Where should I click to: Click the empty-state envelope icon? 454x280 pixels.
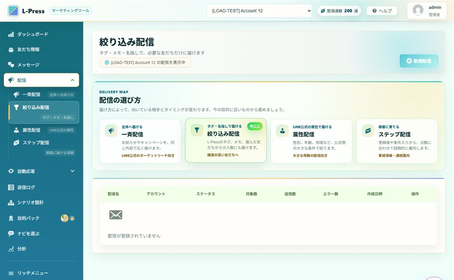click(x=115, y=215)
